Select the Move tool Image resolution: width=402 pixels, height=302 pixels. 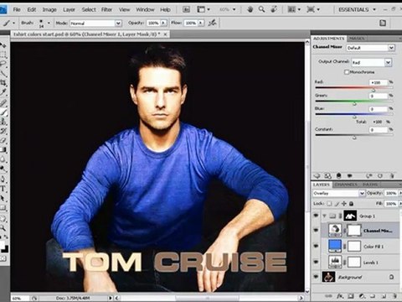[x=3, y=45]
